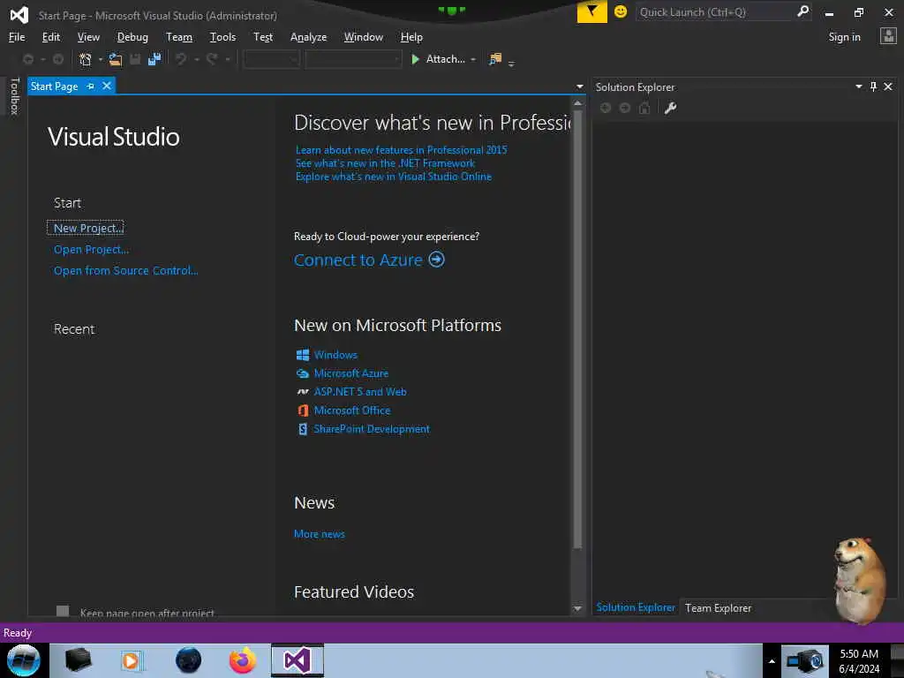Click the Start Page scrollbar down arrow
Image resolution: width=904 pixels, height=678 pixels.
click(x=577, y=608)
